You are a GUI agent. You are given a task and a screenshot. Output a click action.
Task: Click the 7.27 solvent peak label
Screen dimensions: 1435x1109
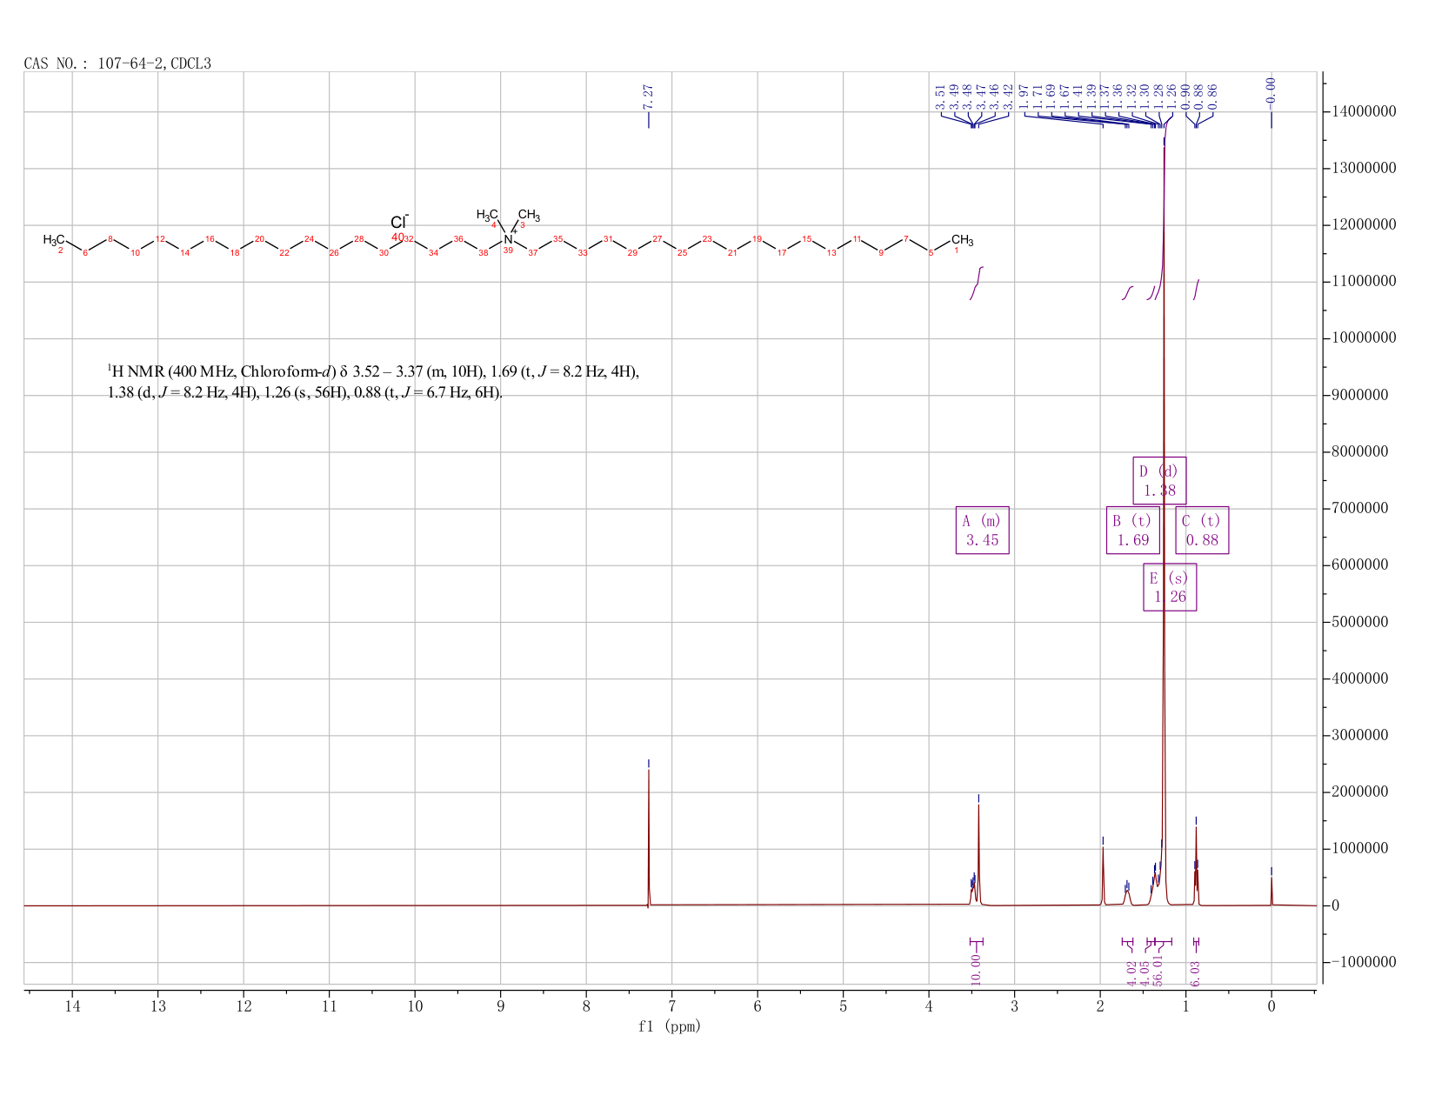[648, 97]
